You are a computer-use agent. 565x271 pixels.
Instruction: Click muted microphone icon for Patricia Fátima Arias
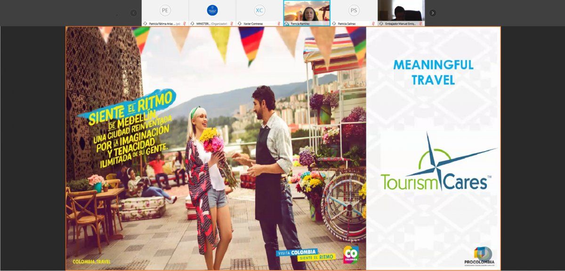pos(185,24)
